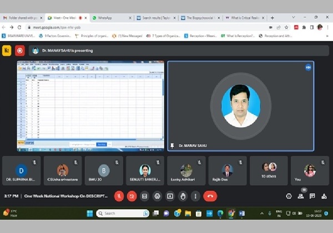The image size is (333, 233).
Task: Click speaking indicator on Dr. MANAV SAHU tile
Action: coord(308,68)
